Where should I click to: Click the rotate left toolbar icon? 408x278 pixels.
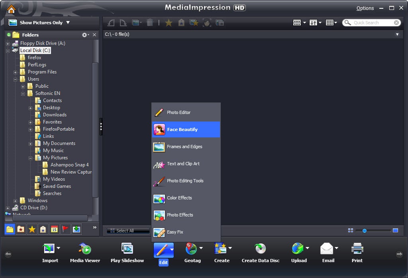tap(111, 23)
